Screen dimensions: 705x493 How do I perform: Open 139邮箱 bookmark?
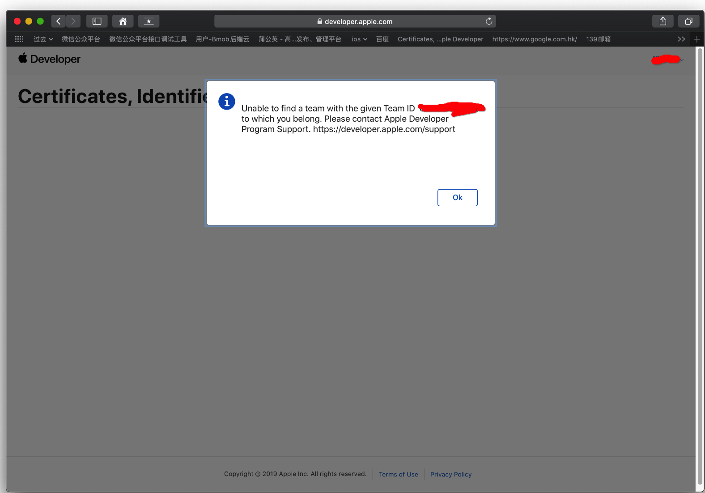point(599,39)
